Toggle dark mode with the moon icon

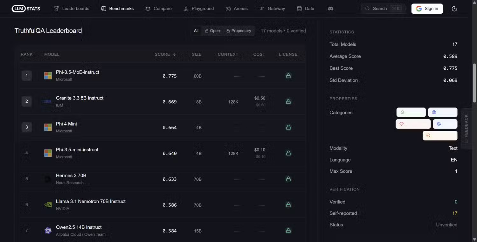pos(454,9)
